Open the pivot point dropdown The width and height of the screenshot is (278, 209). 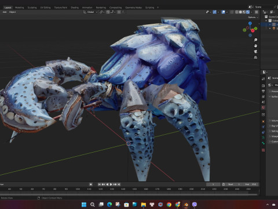click(x=102, y=12)
